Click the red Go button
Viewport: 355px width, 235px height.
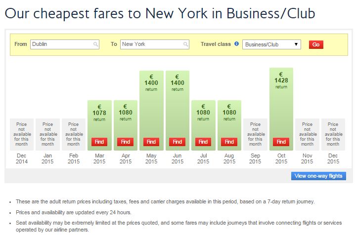coord(316,44)
